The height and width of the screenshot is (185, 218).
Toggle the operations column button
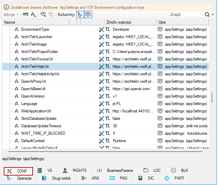(80, 15)
